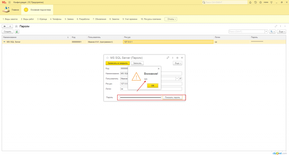Click the sa login cell in the list
This screenshot has height=155, width=289.
coord(232,42)
